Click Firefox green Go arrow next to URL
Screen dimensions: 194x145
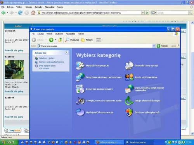pos(147,13)
